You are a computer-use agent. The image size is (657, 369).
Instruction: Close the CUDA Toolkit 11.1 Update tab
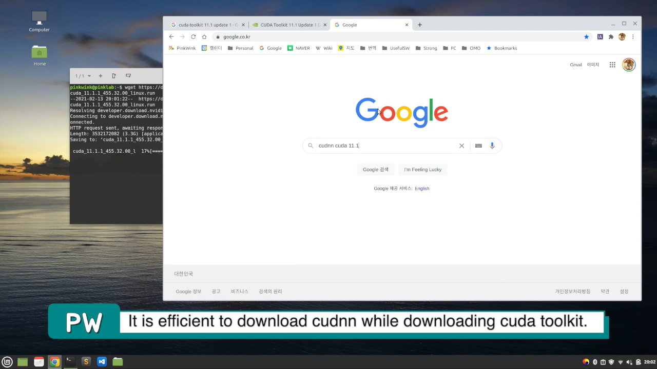pyautogui.click(x=325, y=25)
